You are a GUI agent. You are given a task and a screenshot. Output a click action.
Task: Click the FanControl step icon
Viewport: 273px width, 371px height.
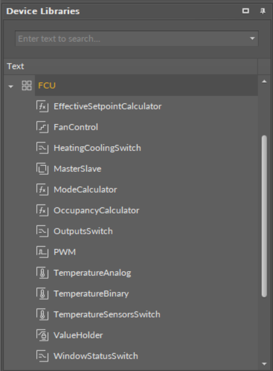pyautogui.click(x=42, y=127)
